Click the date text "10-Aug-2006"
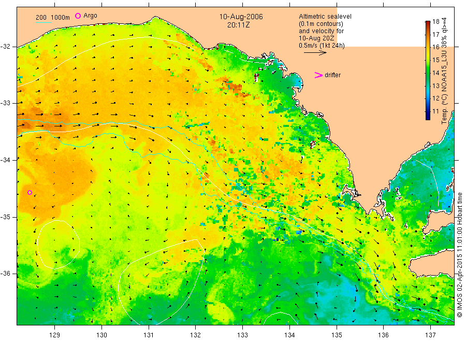The height and width of the screenshot is (342, 466). [x=241, y=17]
